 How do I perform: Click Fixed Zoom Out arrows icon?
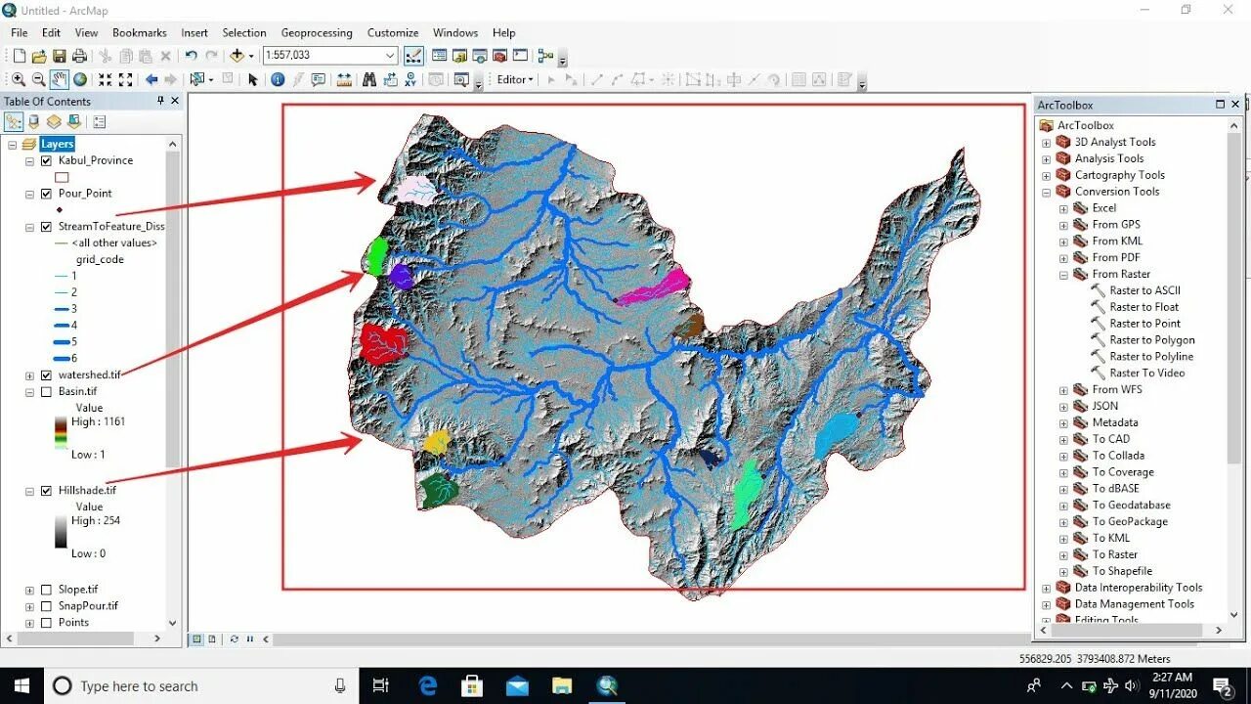pyautogui.click(x=125, y=80)
